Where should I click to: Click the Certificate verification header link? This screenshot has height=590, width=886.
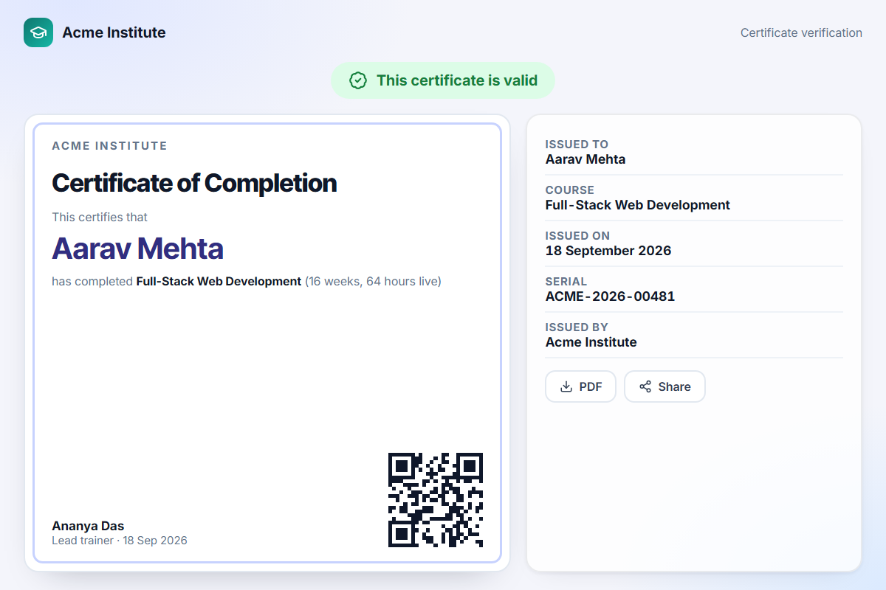801,32
